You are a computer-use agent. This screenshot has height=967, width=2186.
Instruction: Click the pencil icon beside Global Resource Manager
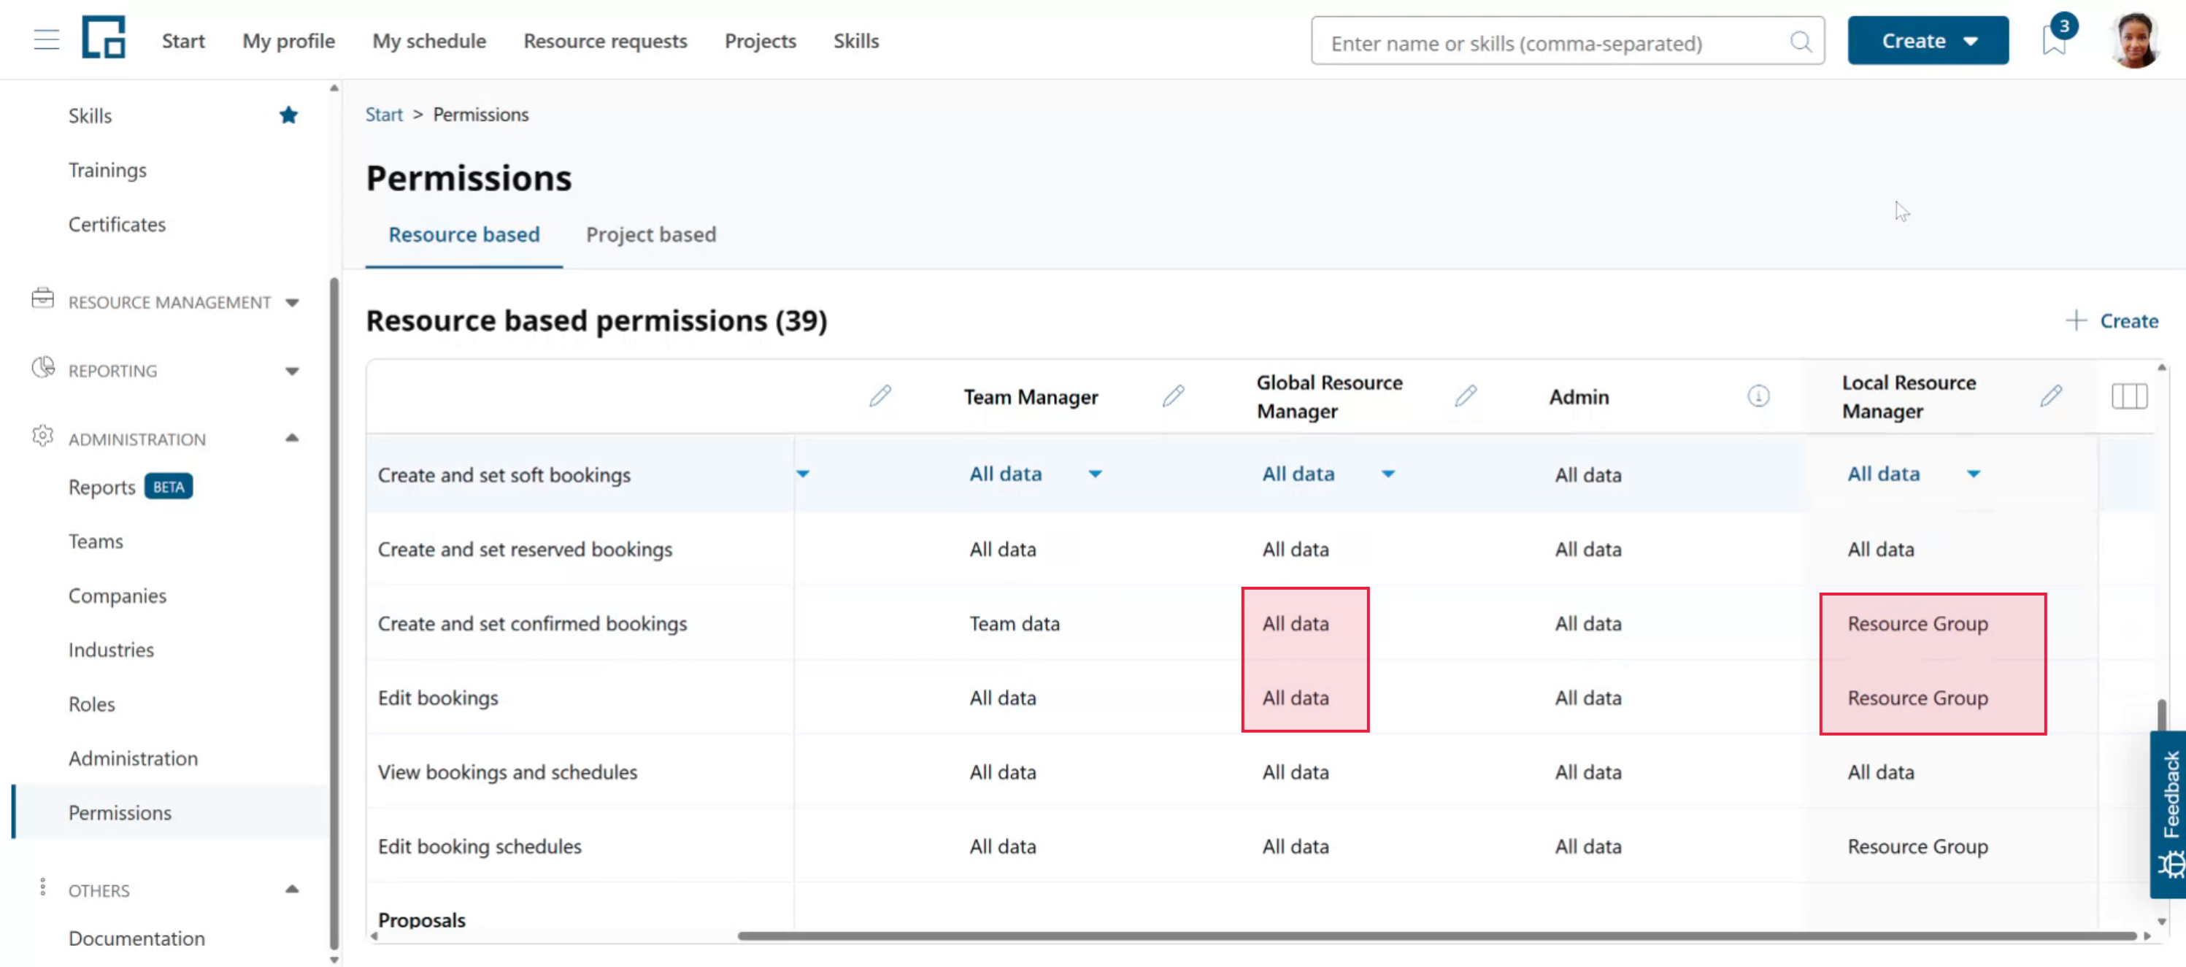1466,396
